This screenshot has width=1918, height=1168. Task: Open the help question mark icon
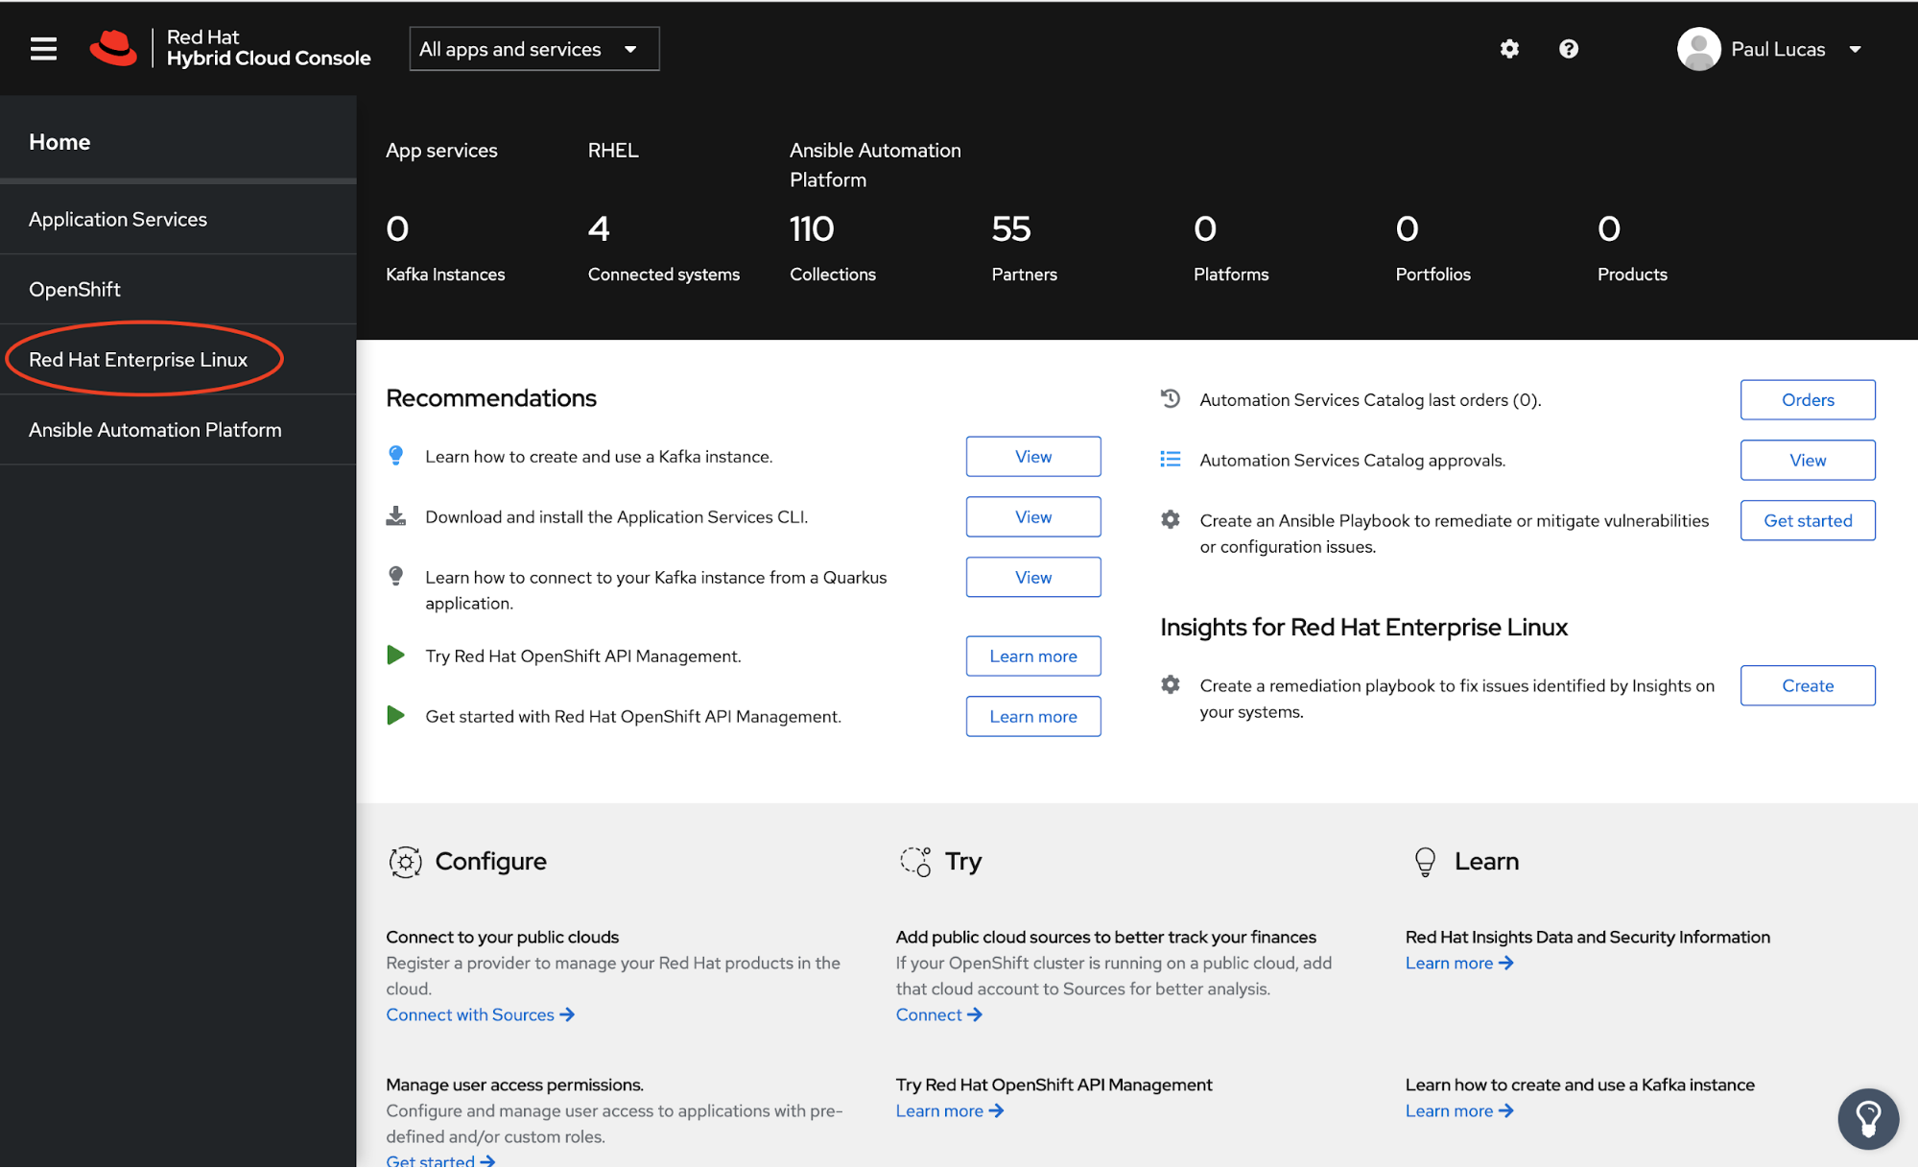click(1569, 49)
